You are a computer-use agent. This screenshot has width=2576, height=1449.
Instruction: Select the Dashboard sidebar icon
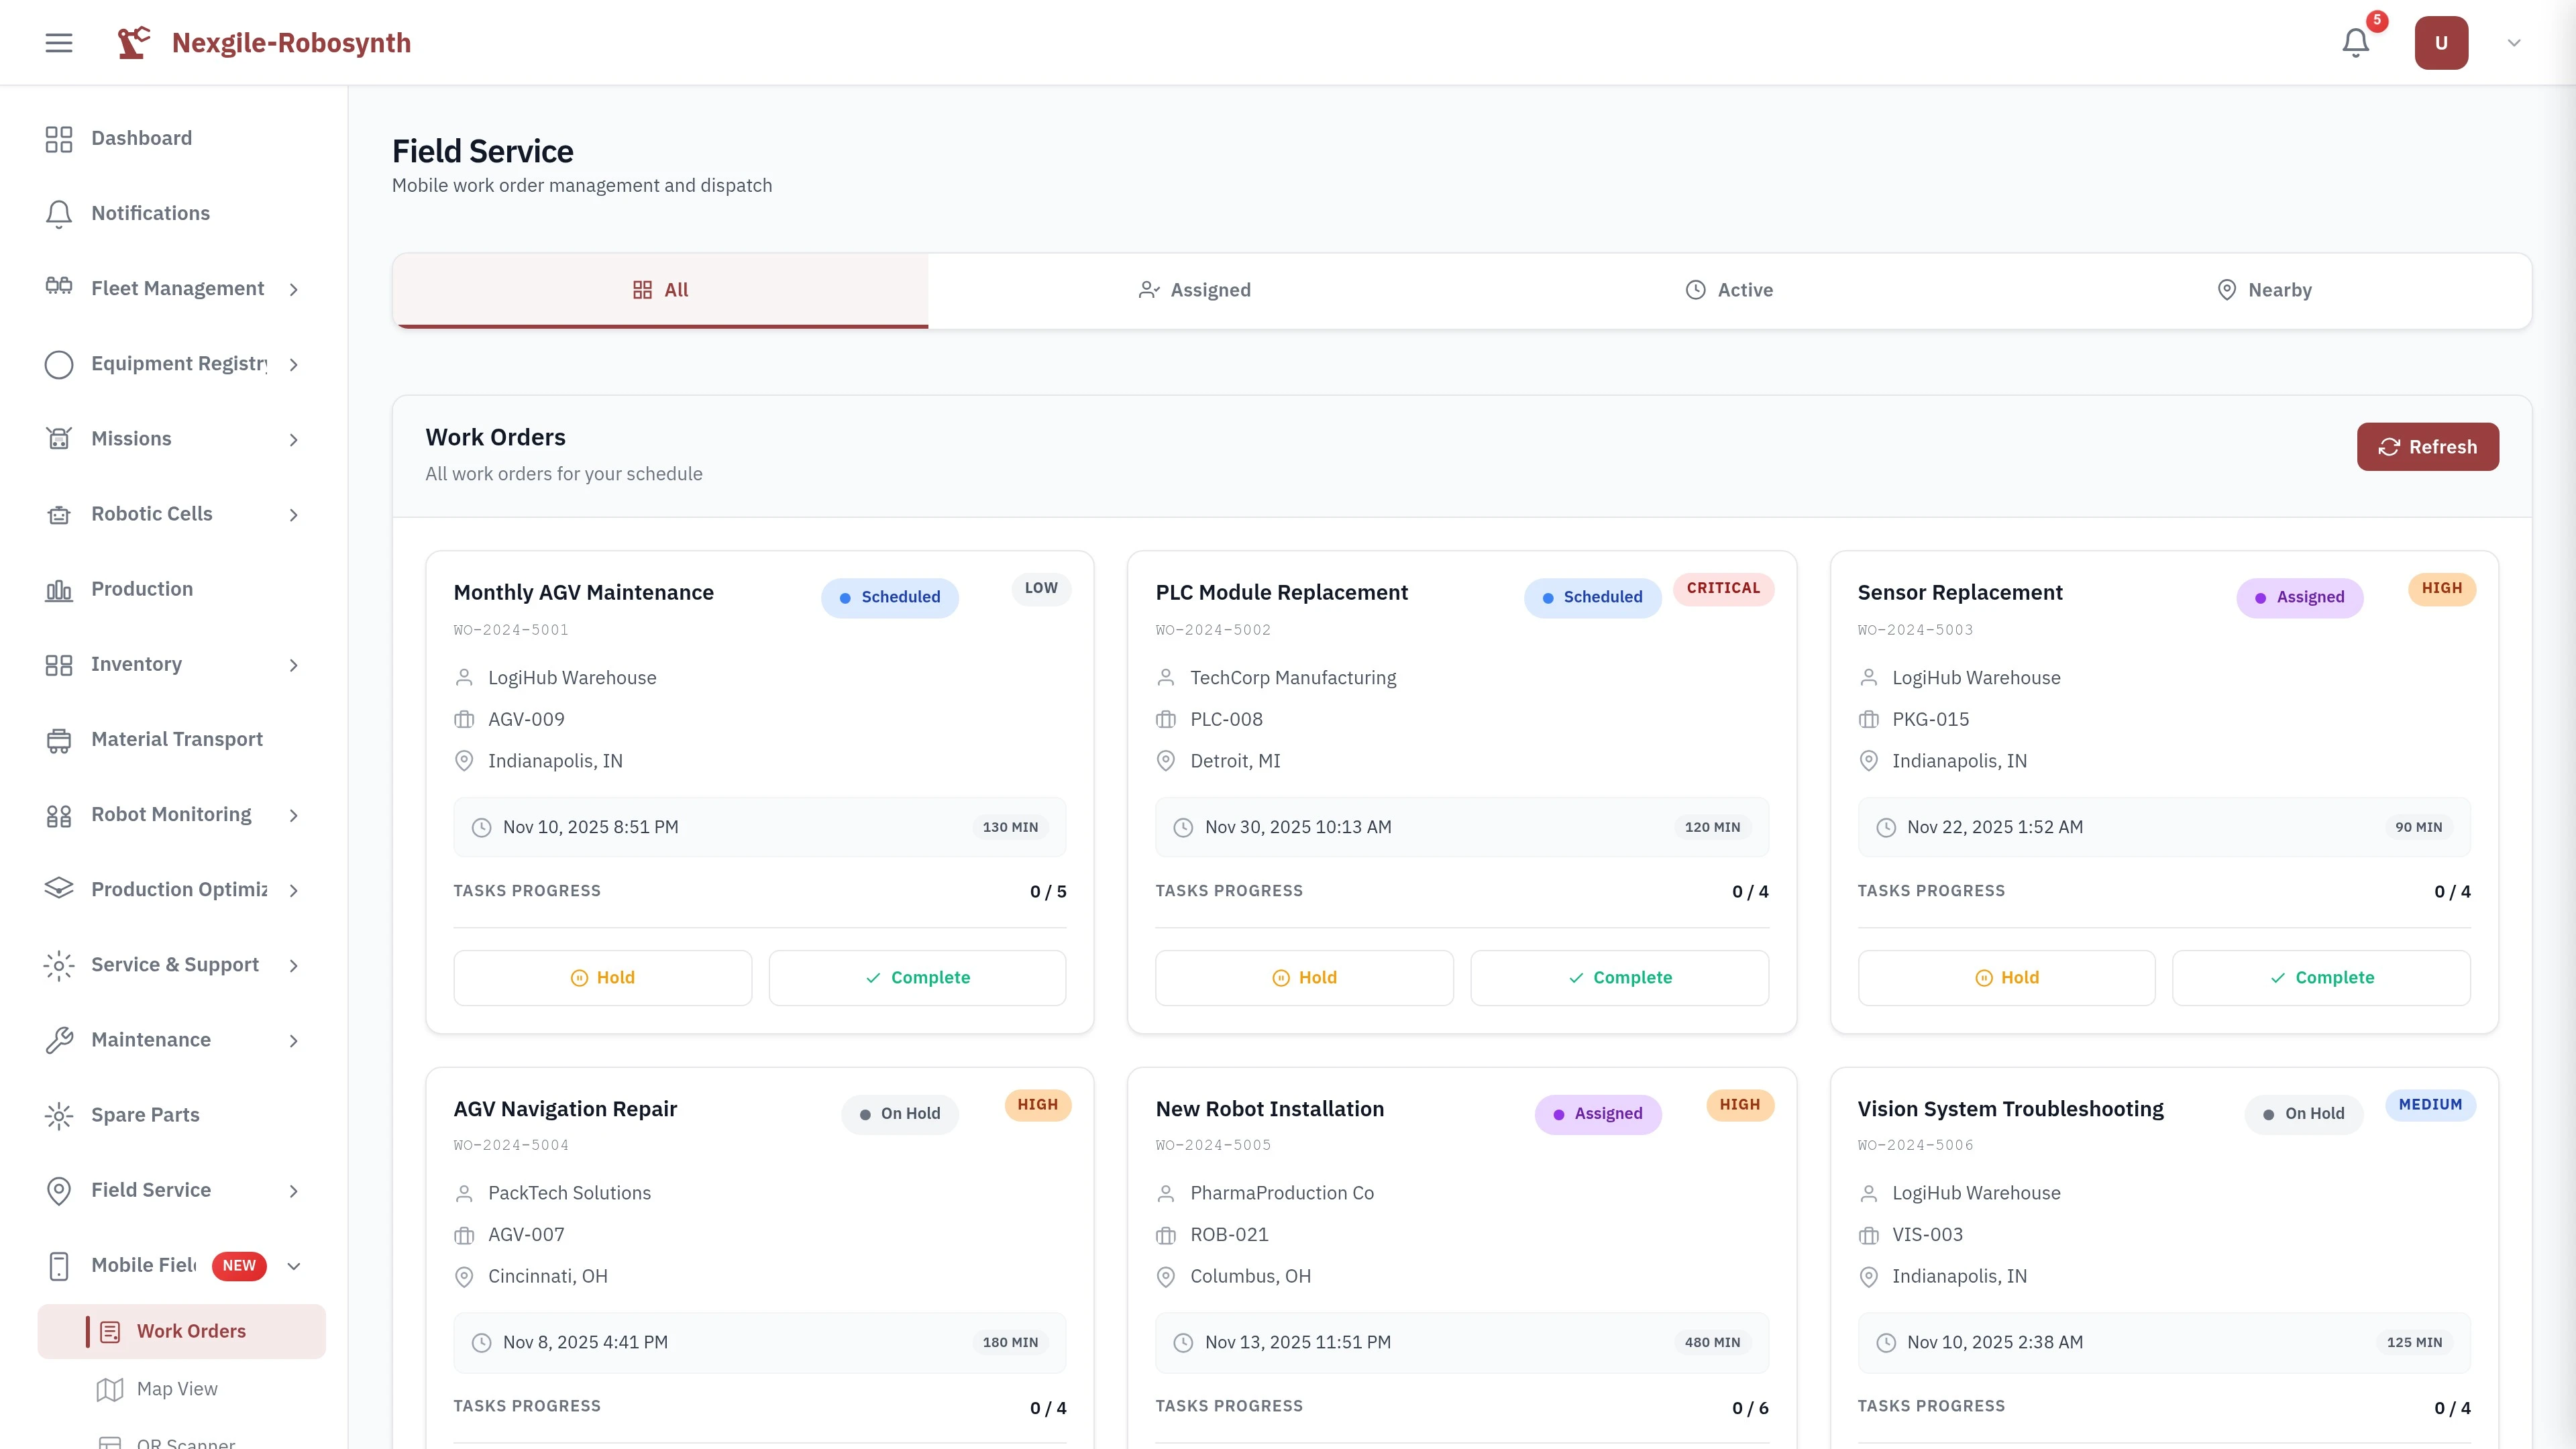coord(58,138)
